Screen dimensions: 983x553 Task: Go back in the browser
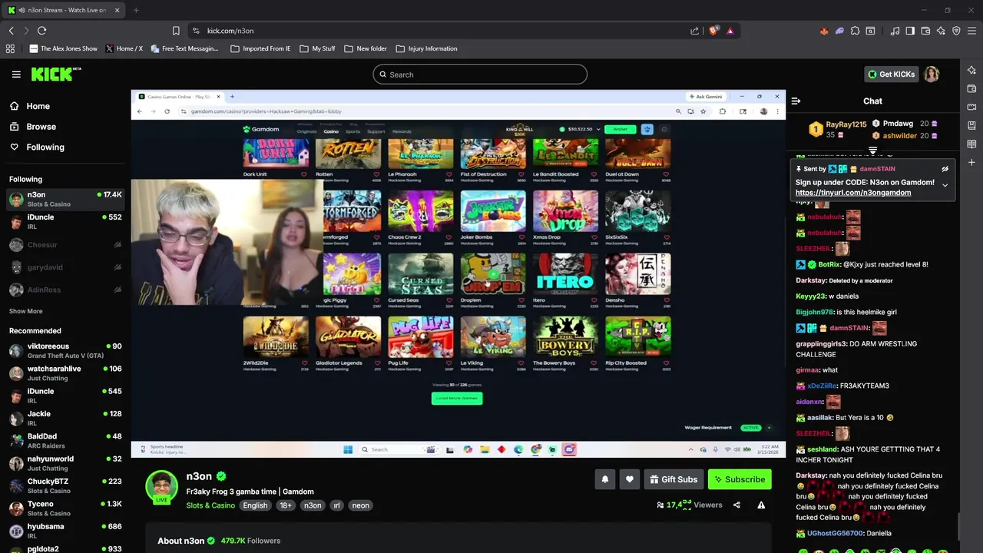click(11, 31)
